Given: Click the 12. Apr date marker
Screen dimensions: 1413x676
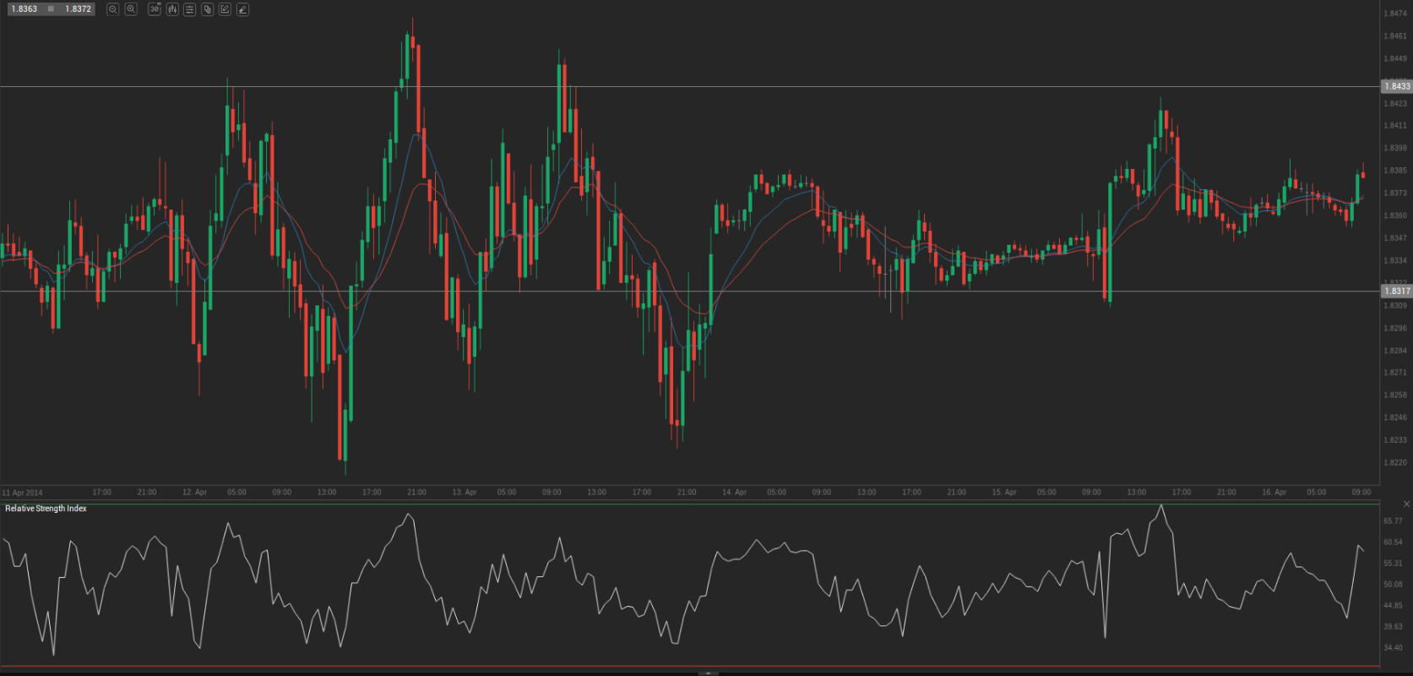Looking at the screenshot, I should 194,492.
